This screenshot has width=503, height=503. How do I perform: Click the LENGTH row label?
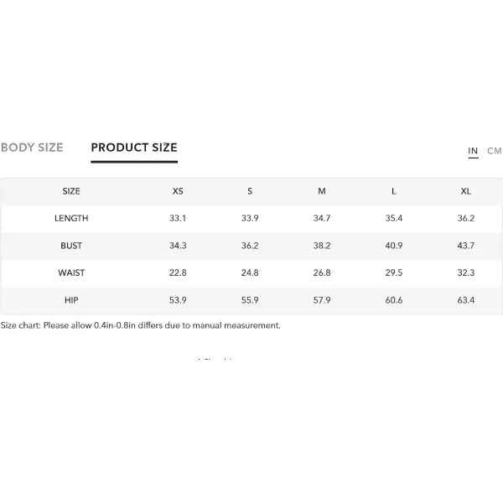71,218
